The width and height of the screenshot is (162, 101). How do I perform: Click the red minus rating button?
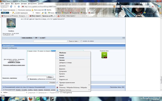pyautogui.click(x=106, y=57)
